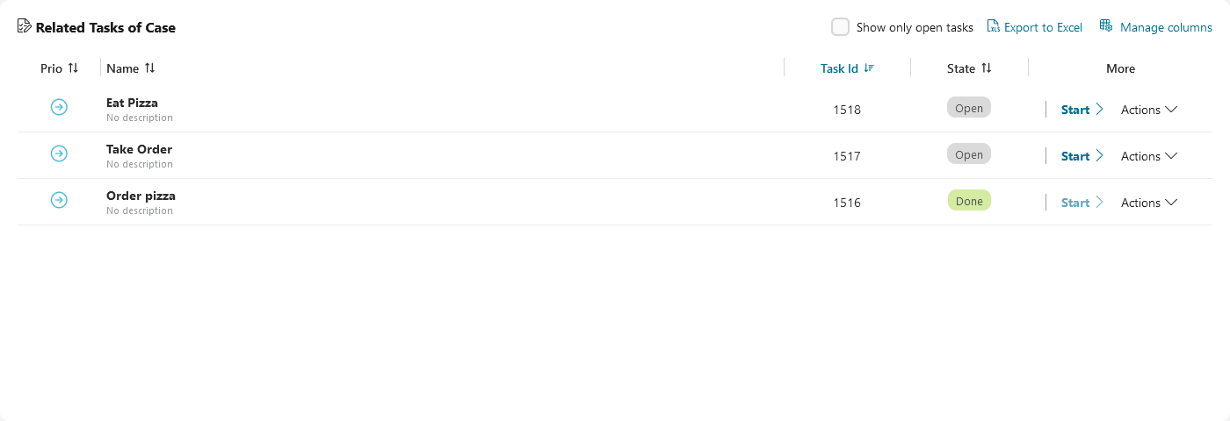Click priority arrow icon for Take Order
The width and height of the screenshot is (1230, 421).
point(59,153)
